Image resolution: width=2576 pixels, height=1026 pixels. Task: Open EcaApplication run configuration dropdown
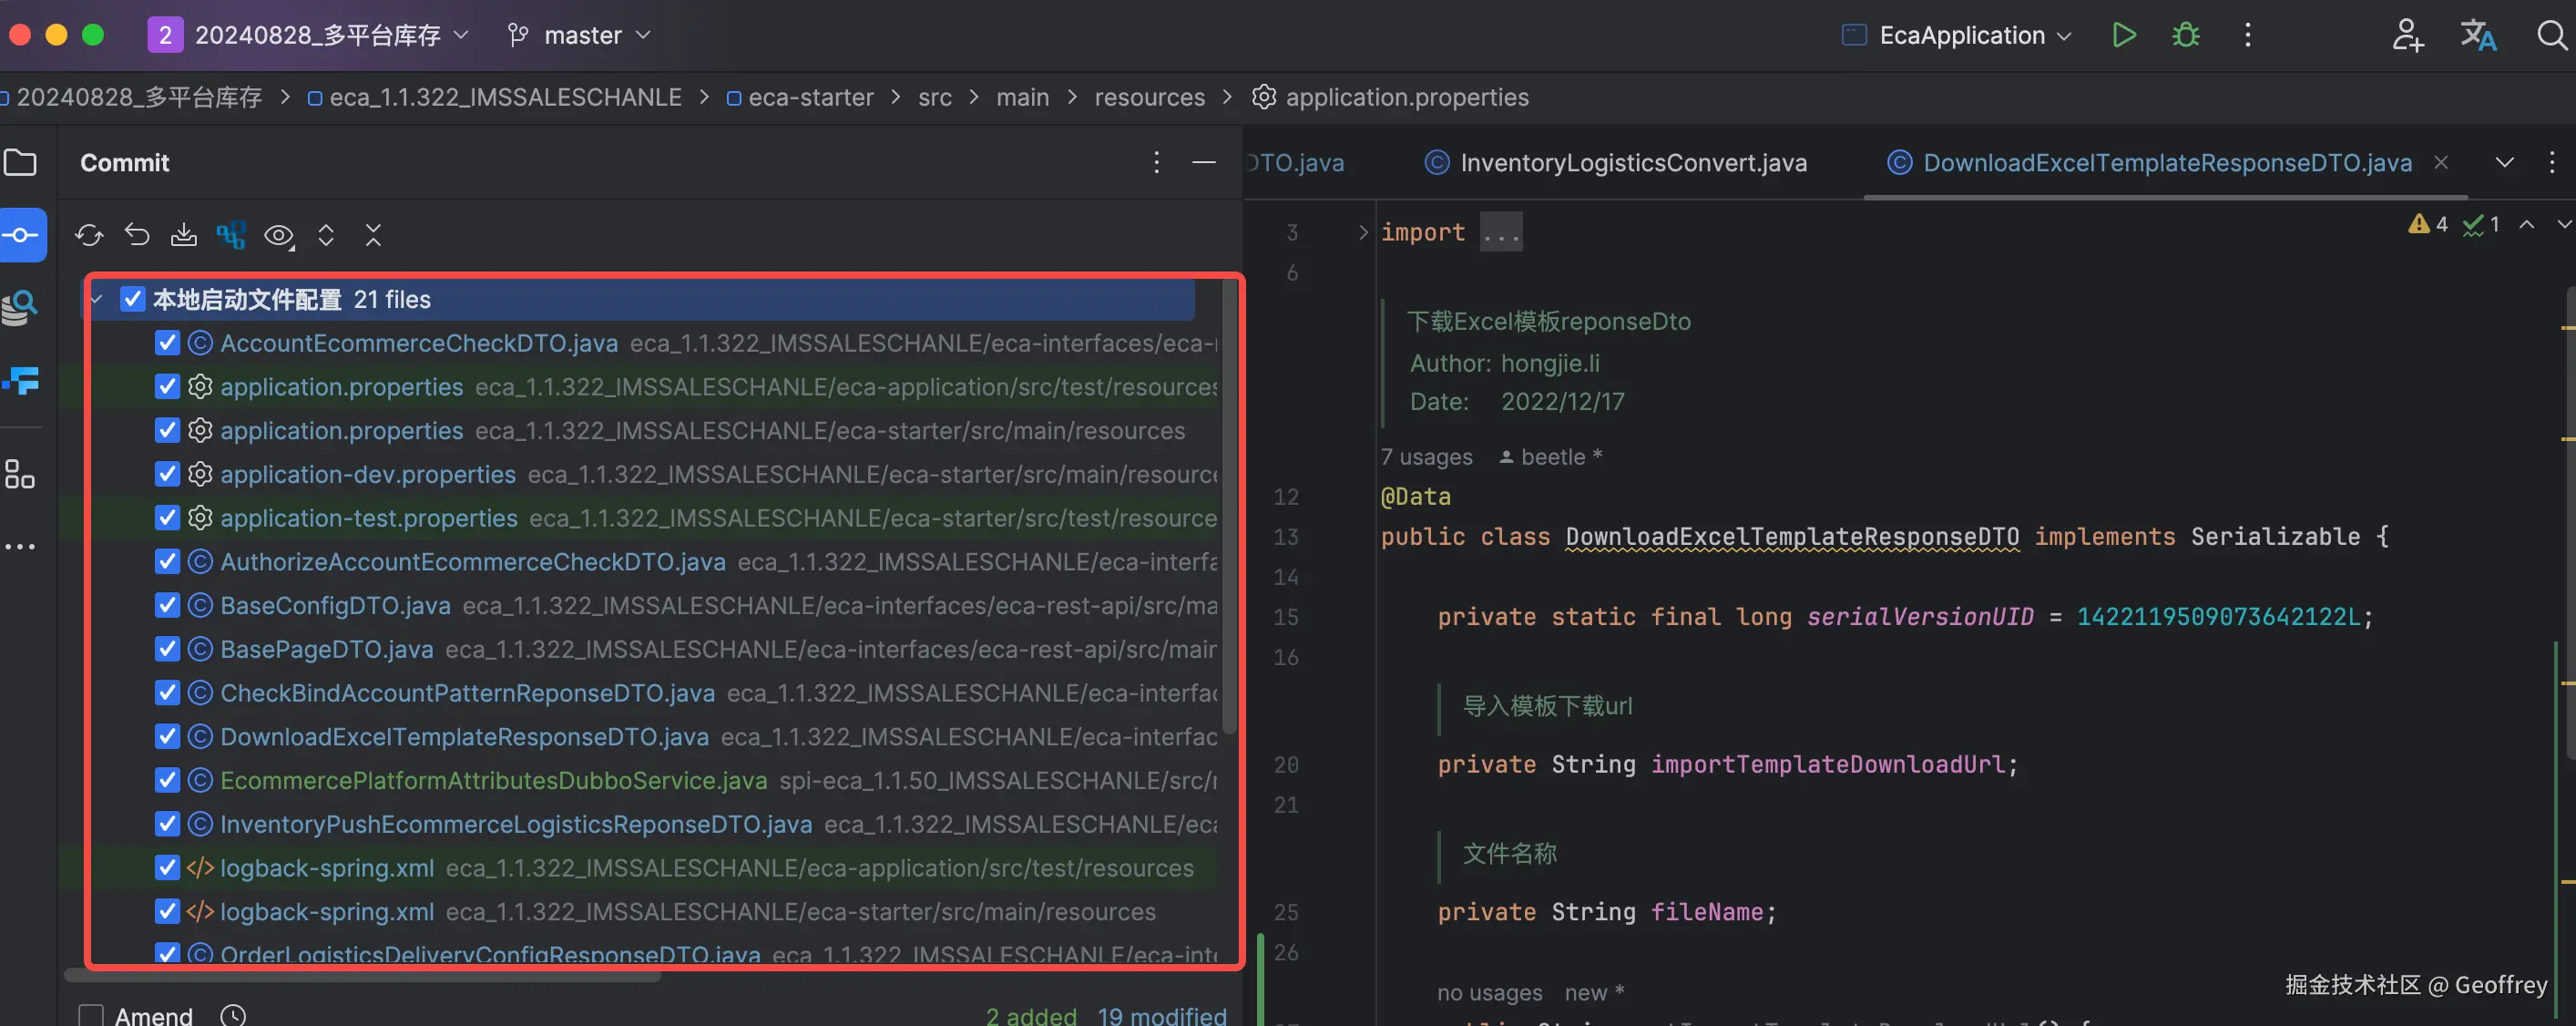click(1961, 35)
